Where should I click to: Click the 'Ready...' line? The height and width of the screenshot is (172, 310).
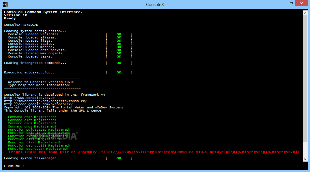13,19
